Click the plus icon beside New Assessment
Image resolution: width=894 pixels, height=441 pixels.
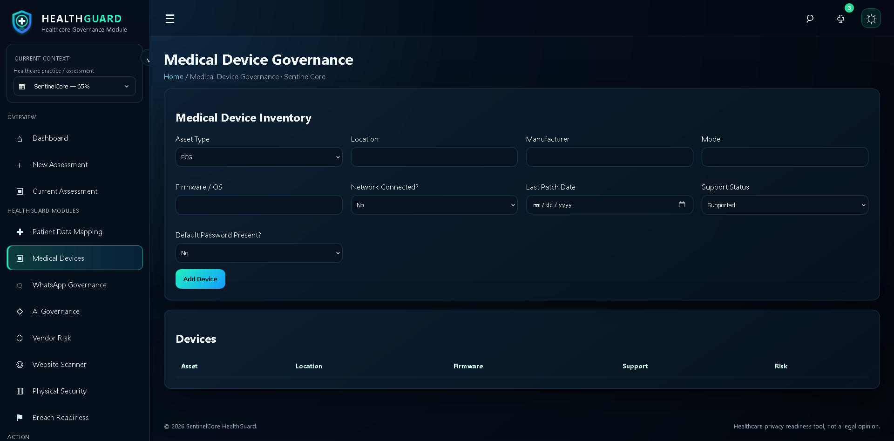click(x=20, y=165)
